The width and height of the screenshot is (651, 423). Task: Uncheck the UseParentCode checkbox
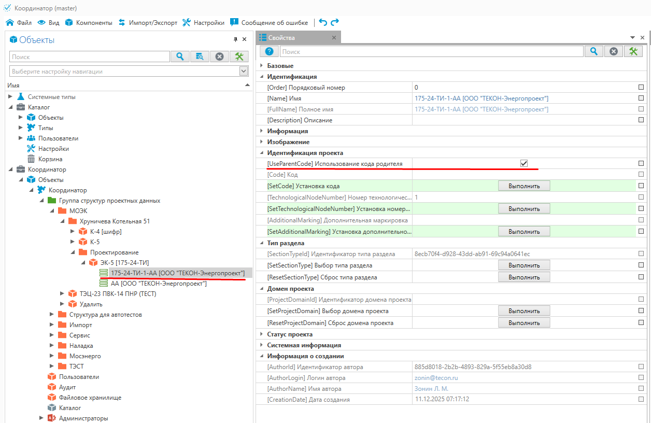[524, 163]
